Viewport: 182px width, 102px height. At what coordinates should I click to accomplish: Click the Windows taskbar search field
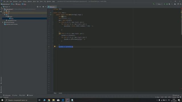[21, 100]
